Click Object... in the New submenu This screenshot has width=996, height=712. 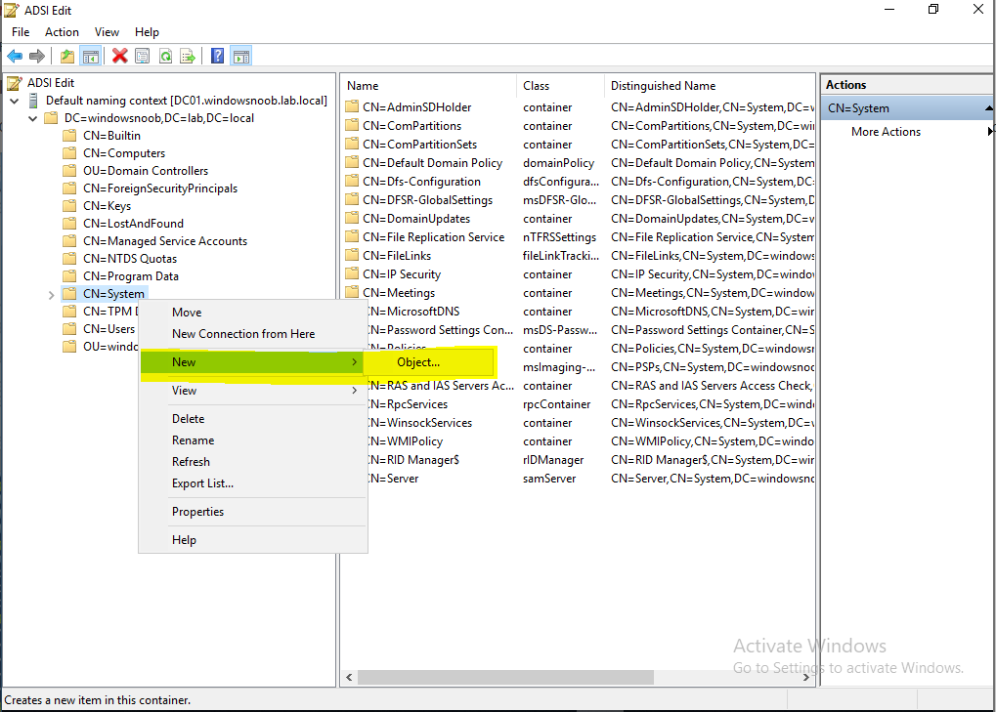coord(430,361)
